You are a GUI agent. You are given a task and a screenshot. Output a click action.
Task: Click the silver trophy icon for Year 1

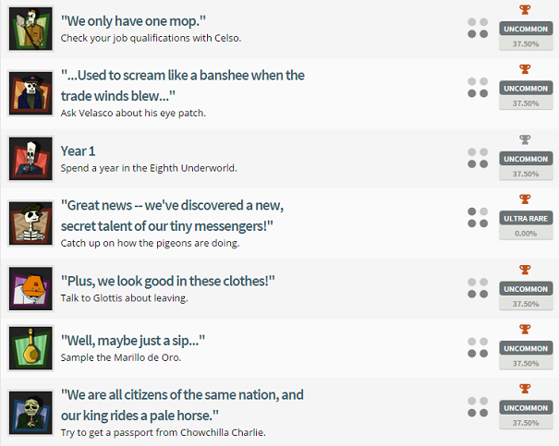526,140
